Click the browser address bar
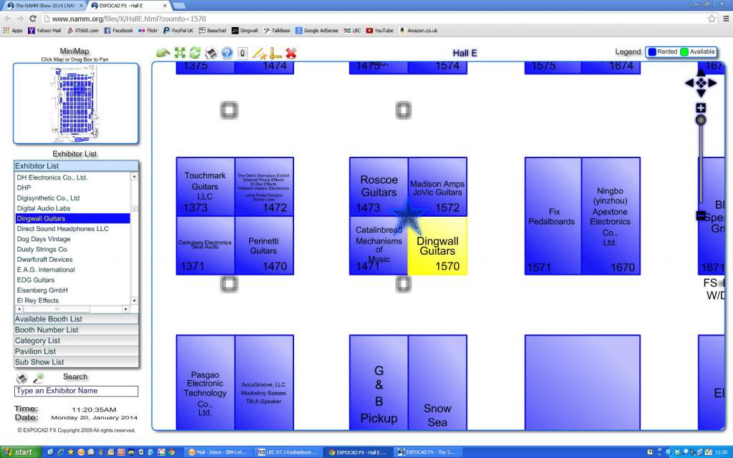This screenshot has width=733, height=458. coord(374,19)
